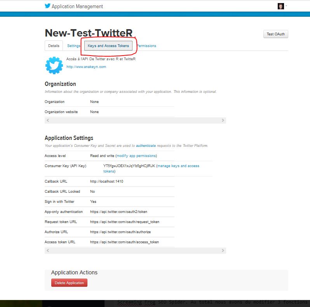Open the Keys and Access Tokens tab

coord(108,46)
